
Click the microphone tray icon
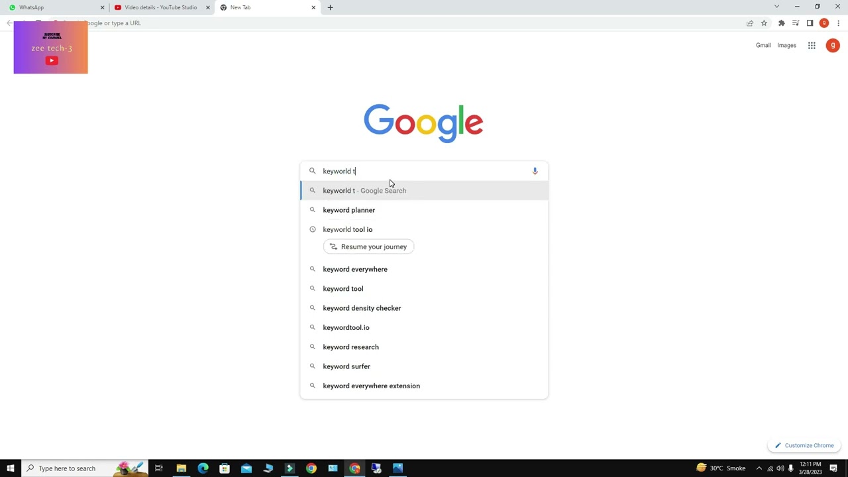(x=790, y=468)
